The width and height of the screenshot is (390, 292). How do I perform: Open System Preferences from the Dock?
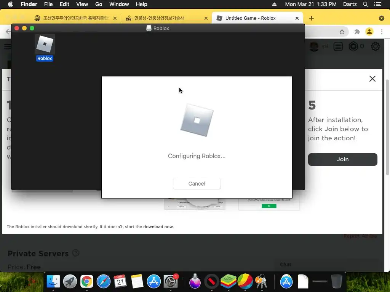pos(171,281)
